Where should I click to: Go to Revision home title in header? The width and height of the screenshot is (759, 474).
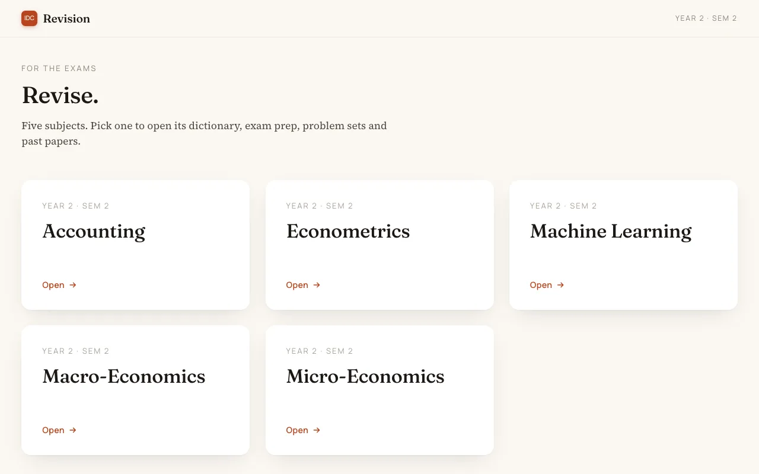pyautogui.click(x=66, y=18)
